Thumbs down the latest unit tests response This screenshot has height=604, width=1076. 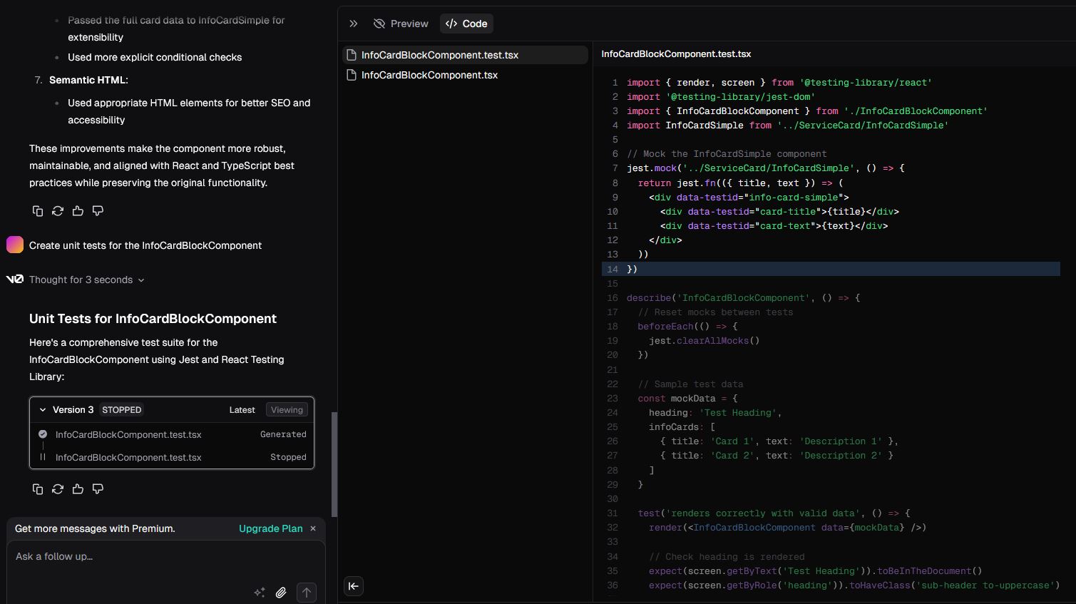pyautogui.click(x=98, y=489)
